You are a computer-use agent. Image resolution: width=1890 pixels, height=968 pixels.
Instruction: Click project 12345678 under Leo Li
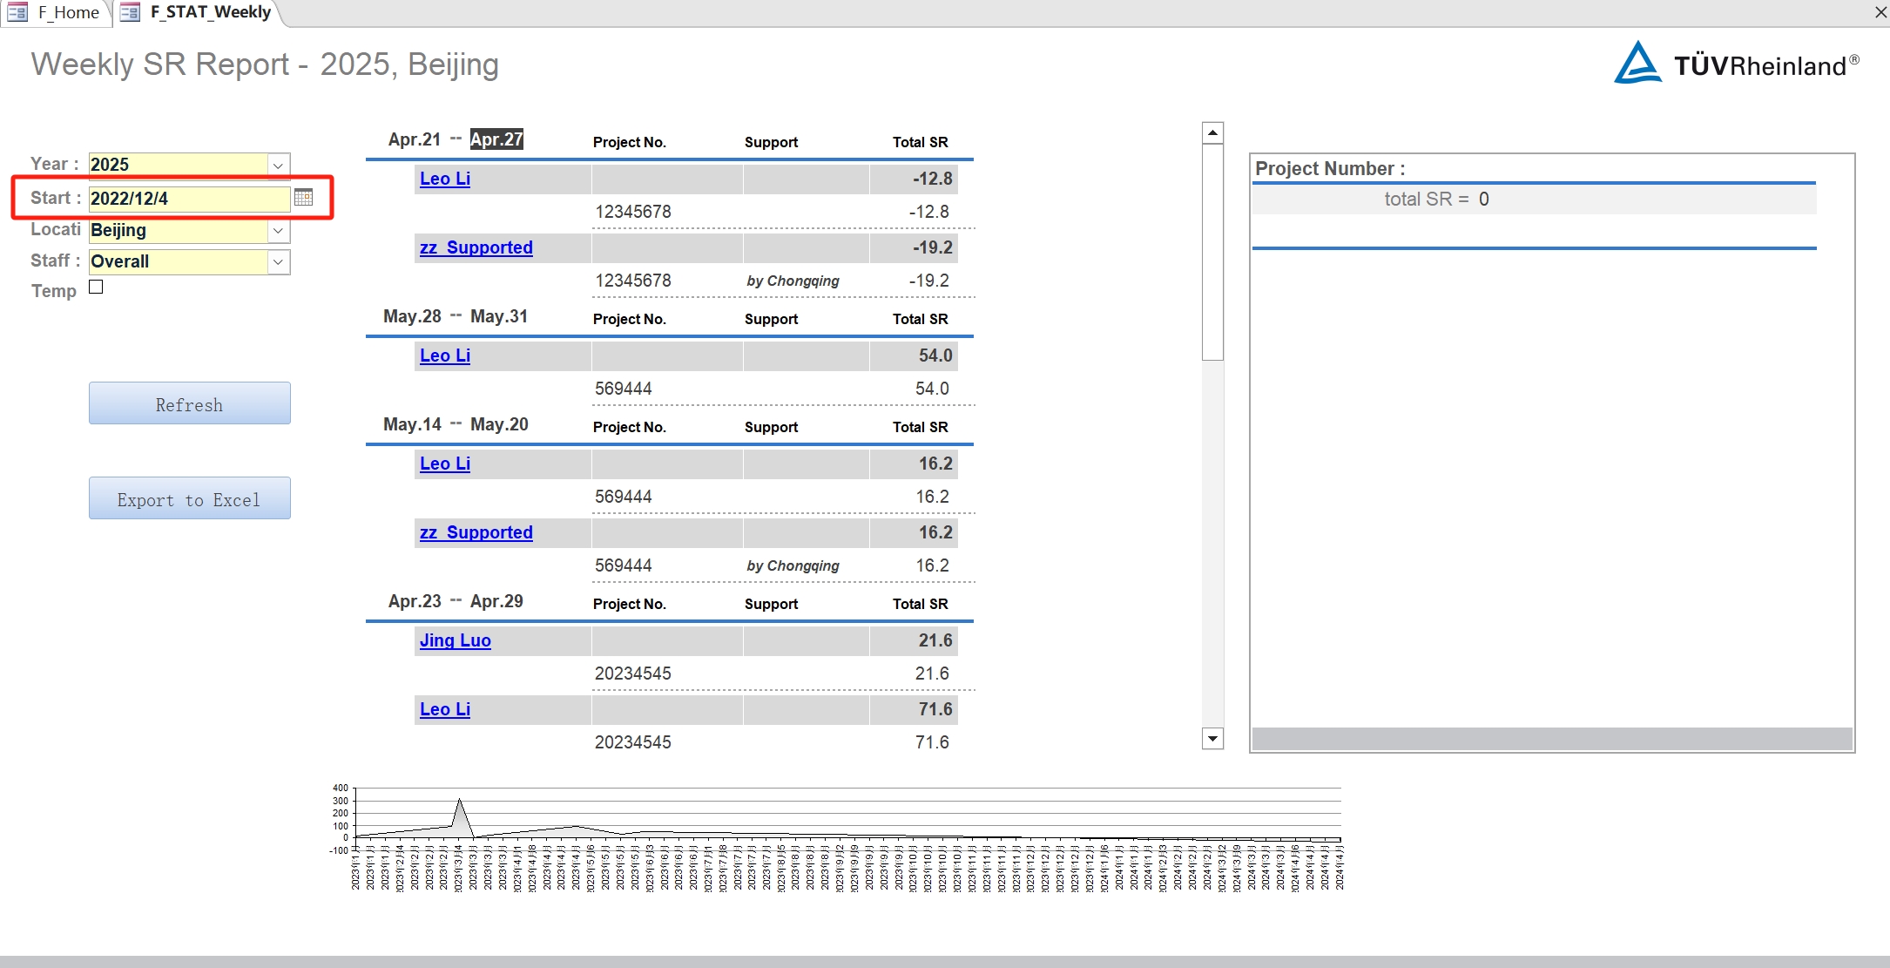[x=633, y=212]
